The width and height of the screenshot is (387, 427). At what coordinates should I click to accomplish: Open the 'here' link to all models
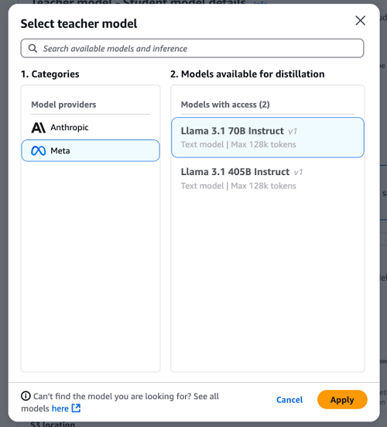coord(60,408)
